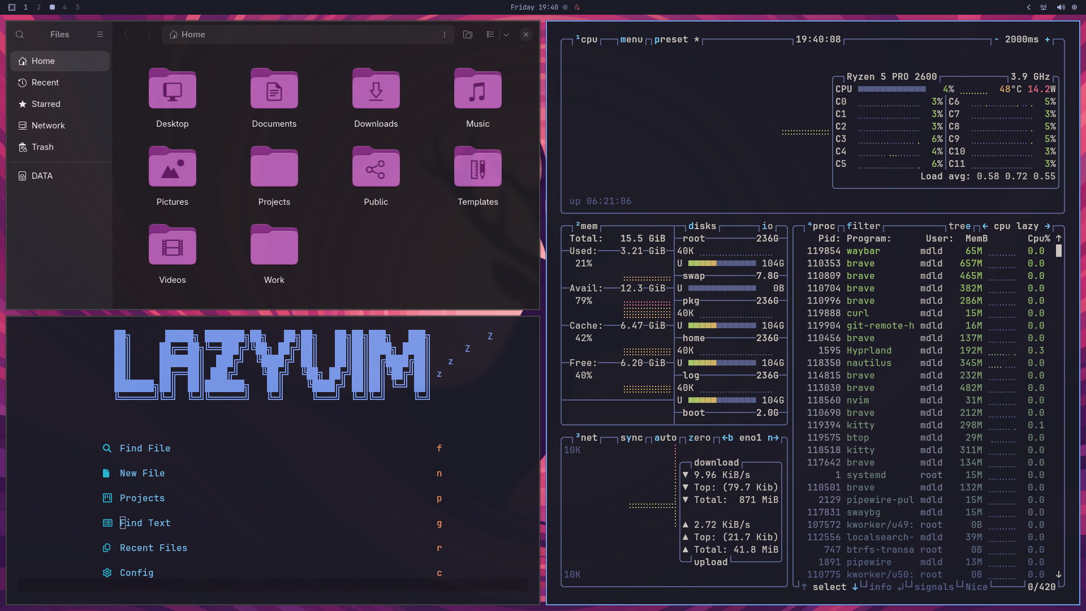
Task: Toggle io mode in btop disks
Action: pos(767,226)
